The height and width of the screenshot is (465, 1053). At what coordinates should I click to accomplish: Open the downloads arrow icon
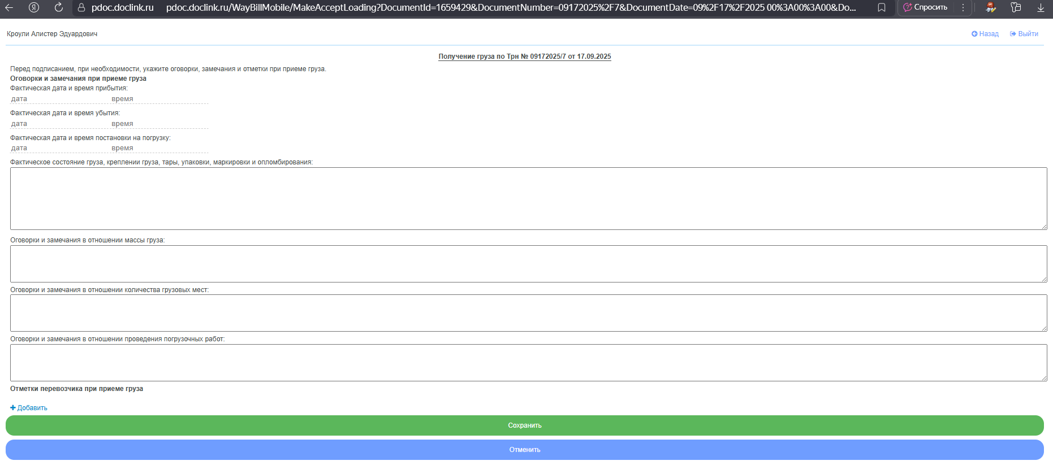tap(1041, 7)
